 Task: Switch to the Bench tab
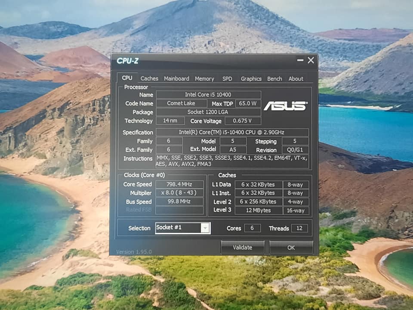click(x=274, y=79)
